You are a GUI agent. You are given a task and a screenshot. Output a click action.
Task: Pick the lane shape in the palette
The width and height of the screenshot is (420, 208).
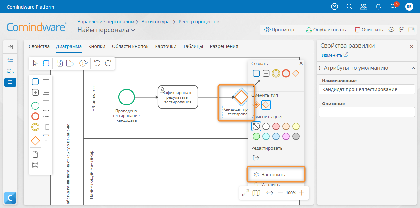46,92
